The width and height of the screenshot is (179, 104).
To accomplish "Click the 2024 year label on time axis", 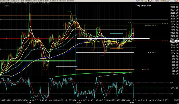I will click(78, 103).
